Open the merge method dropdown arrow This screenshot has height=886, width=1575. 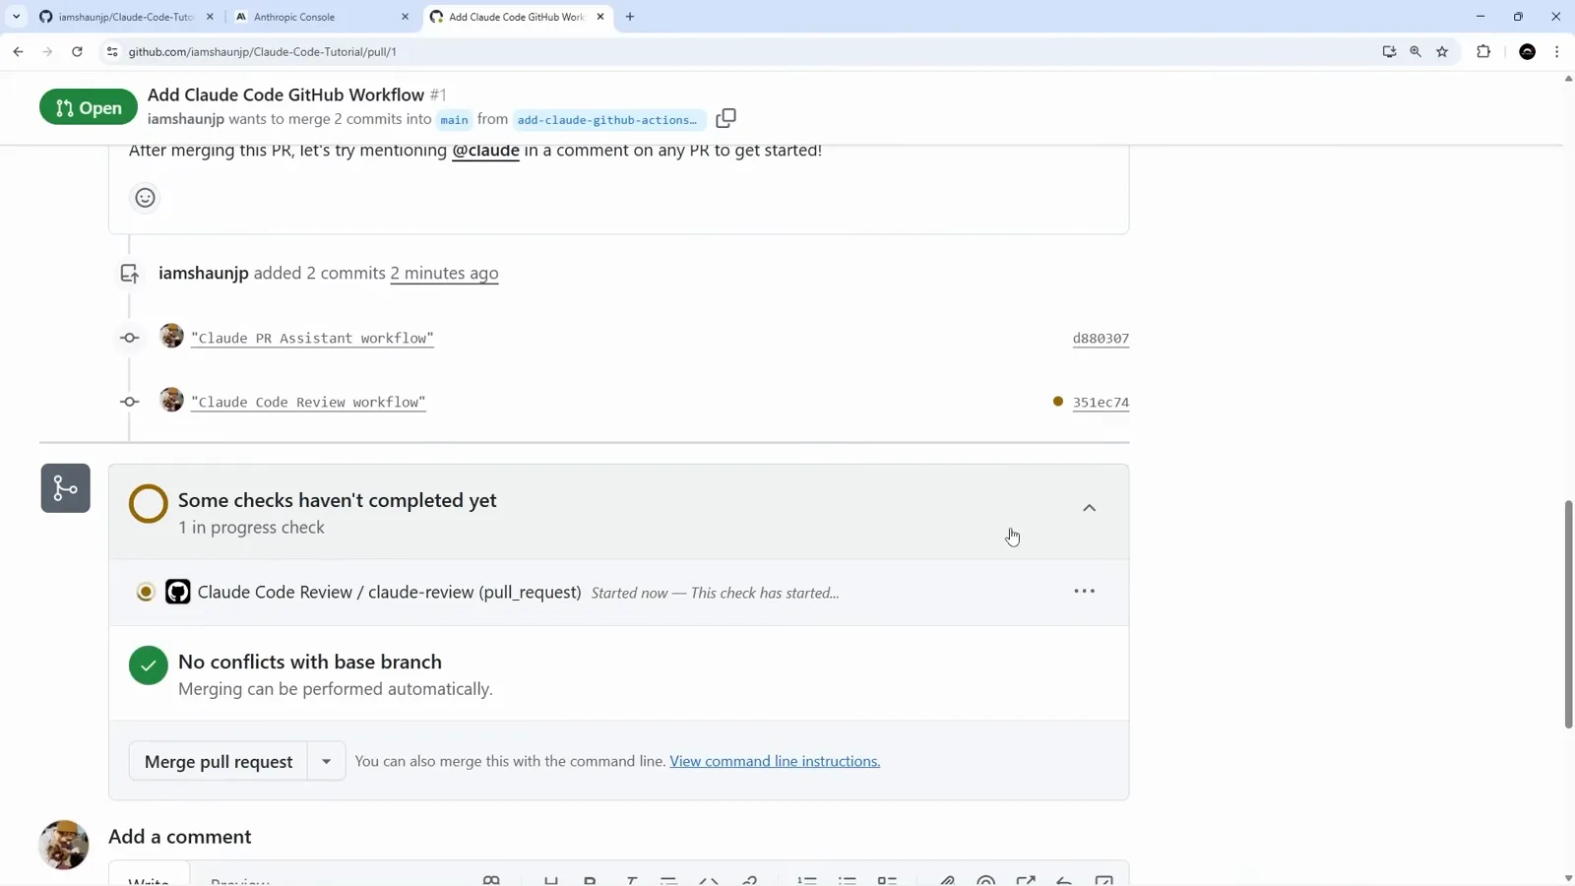coord(326,761)
